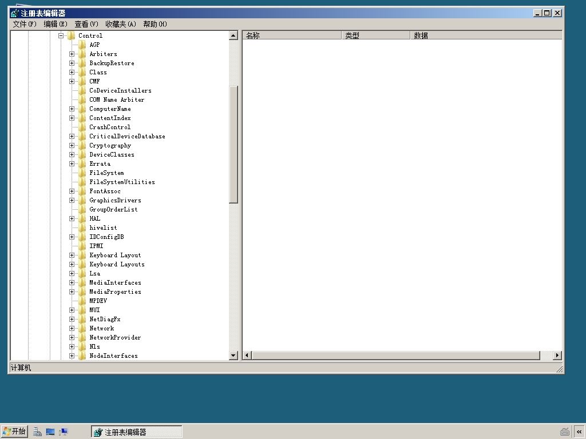The image size is (586, 439).
Task: Click the Network folder icon
Action: (82, 328)
